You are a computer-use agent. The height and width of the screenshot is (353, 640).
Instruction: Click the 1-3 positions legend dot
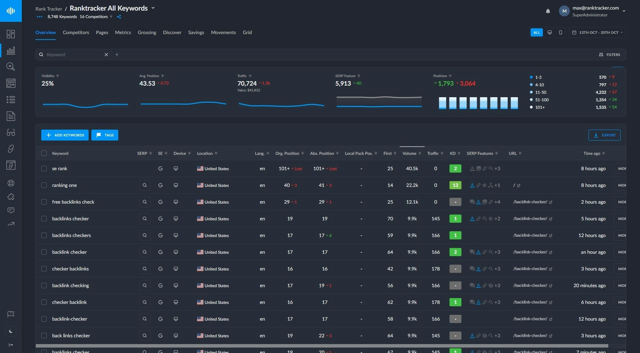click(x=531, y=77)
